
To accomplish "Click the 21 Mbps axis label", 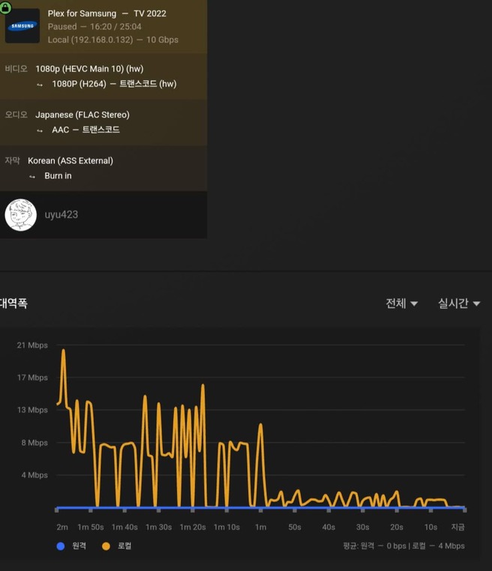I will [x=32, y=345].
